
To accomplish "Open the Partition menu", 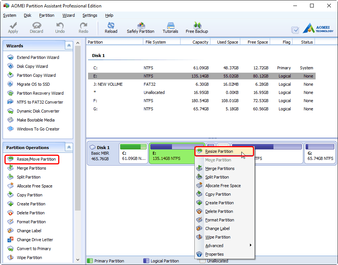I will [47, 15].
